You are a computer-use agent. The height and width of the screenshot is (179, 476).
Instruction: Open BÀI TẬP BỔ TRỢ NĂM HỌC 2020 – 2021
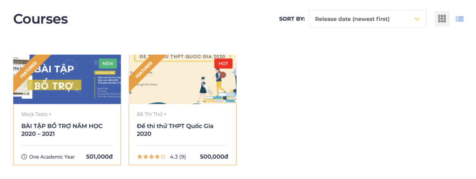(x=62, y=130)
